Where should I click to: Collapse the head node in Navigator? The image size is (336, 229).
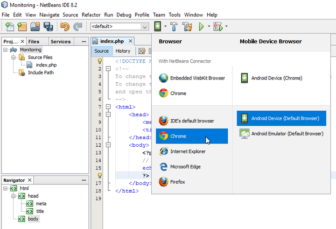pyautogui.click(x=13, y=196)
